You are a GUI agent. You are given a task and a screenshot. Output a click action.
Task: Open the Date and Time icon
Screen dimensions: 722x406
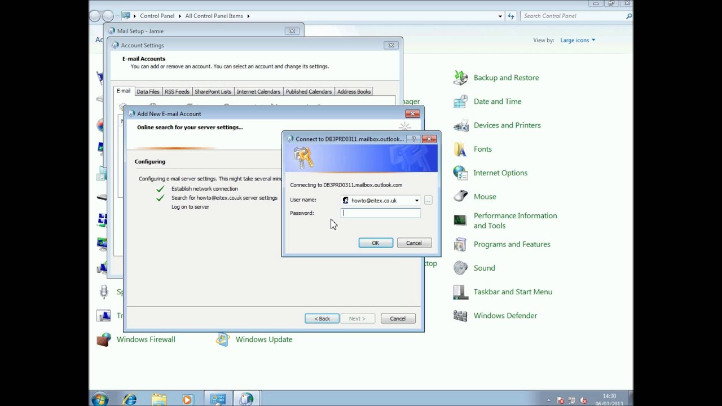tap(460, 101)
